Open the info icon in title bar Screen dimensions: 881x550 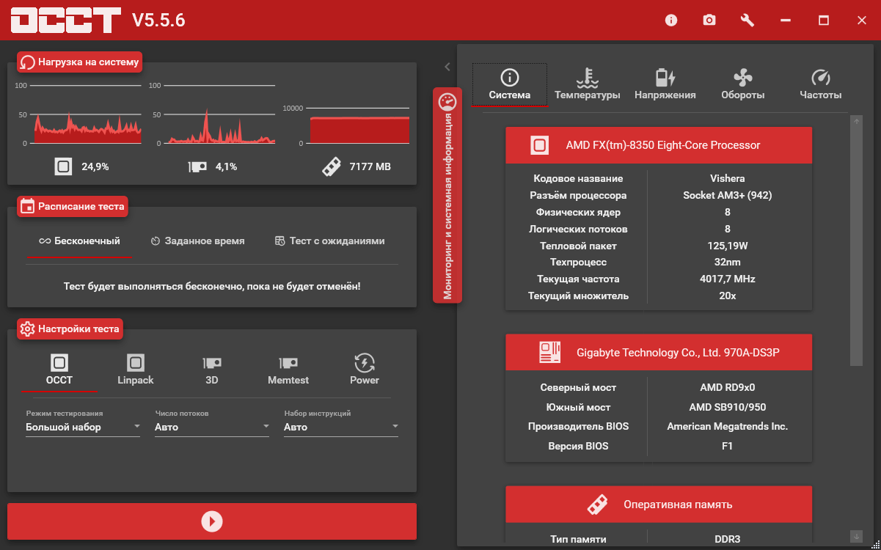click(671, 21)
